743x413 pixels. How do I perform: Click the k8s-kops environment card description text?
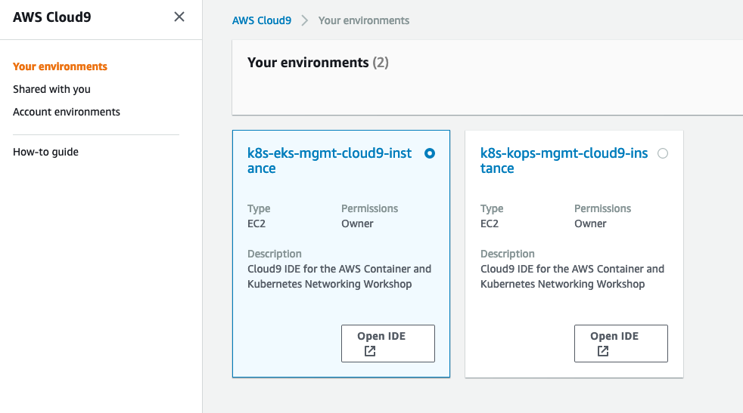(x=573, y=277)
